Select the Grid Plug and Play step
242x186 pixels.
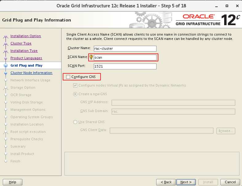point(26,65)
